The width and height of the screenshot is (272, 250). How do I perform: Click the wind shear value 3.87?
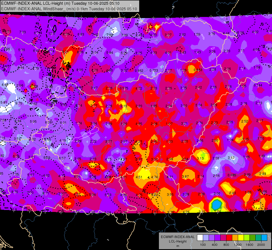(185, 176)
